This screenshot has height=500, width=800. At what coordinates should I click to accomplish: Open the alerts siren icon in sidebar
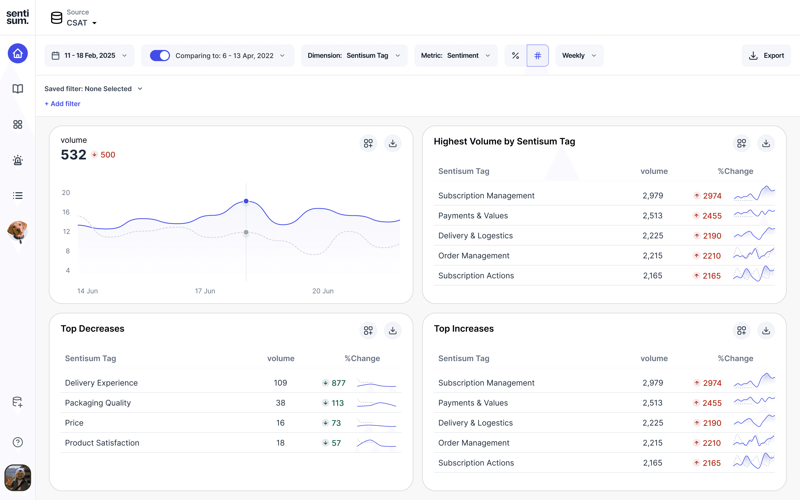click(x=17, y=160)
